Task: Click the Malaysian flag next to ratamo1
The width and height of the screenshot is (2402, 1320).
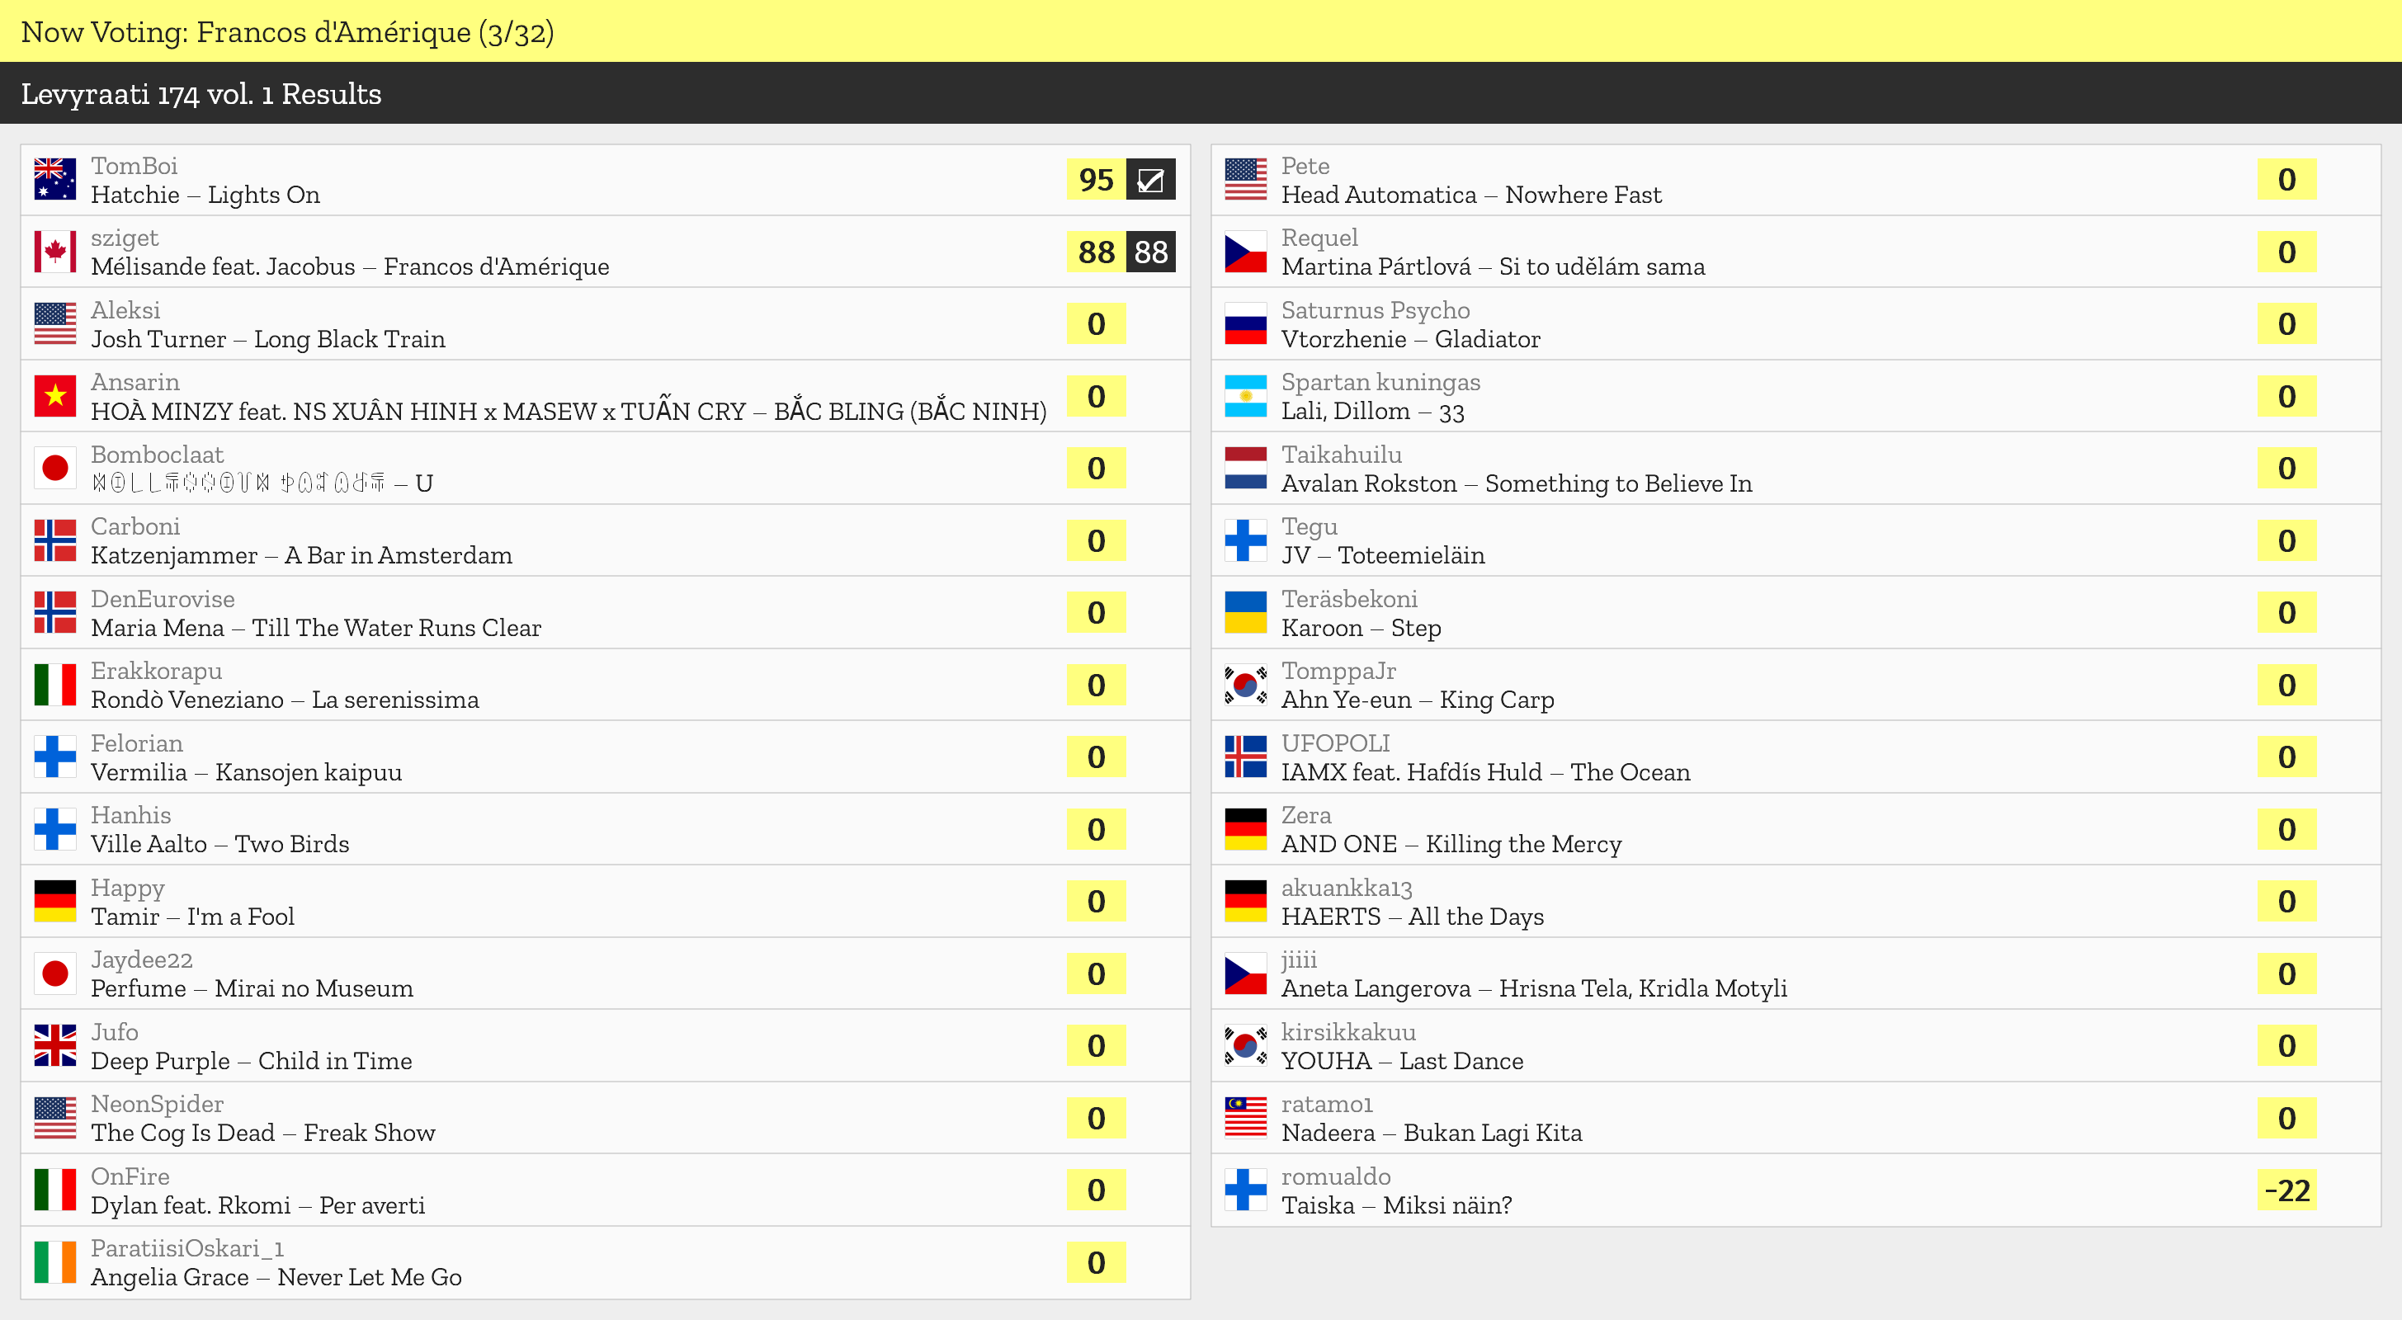Action: tap(1245, 1118)
